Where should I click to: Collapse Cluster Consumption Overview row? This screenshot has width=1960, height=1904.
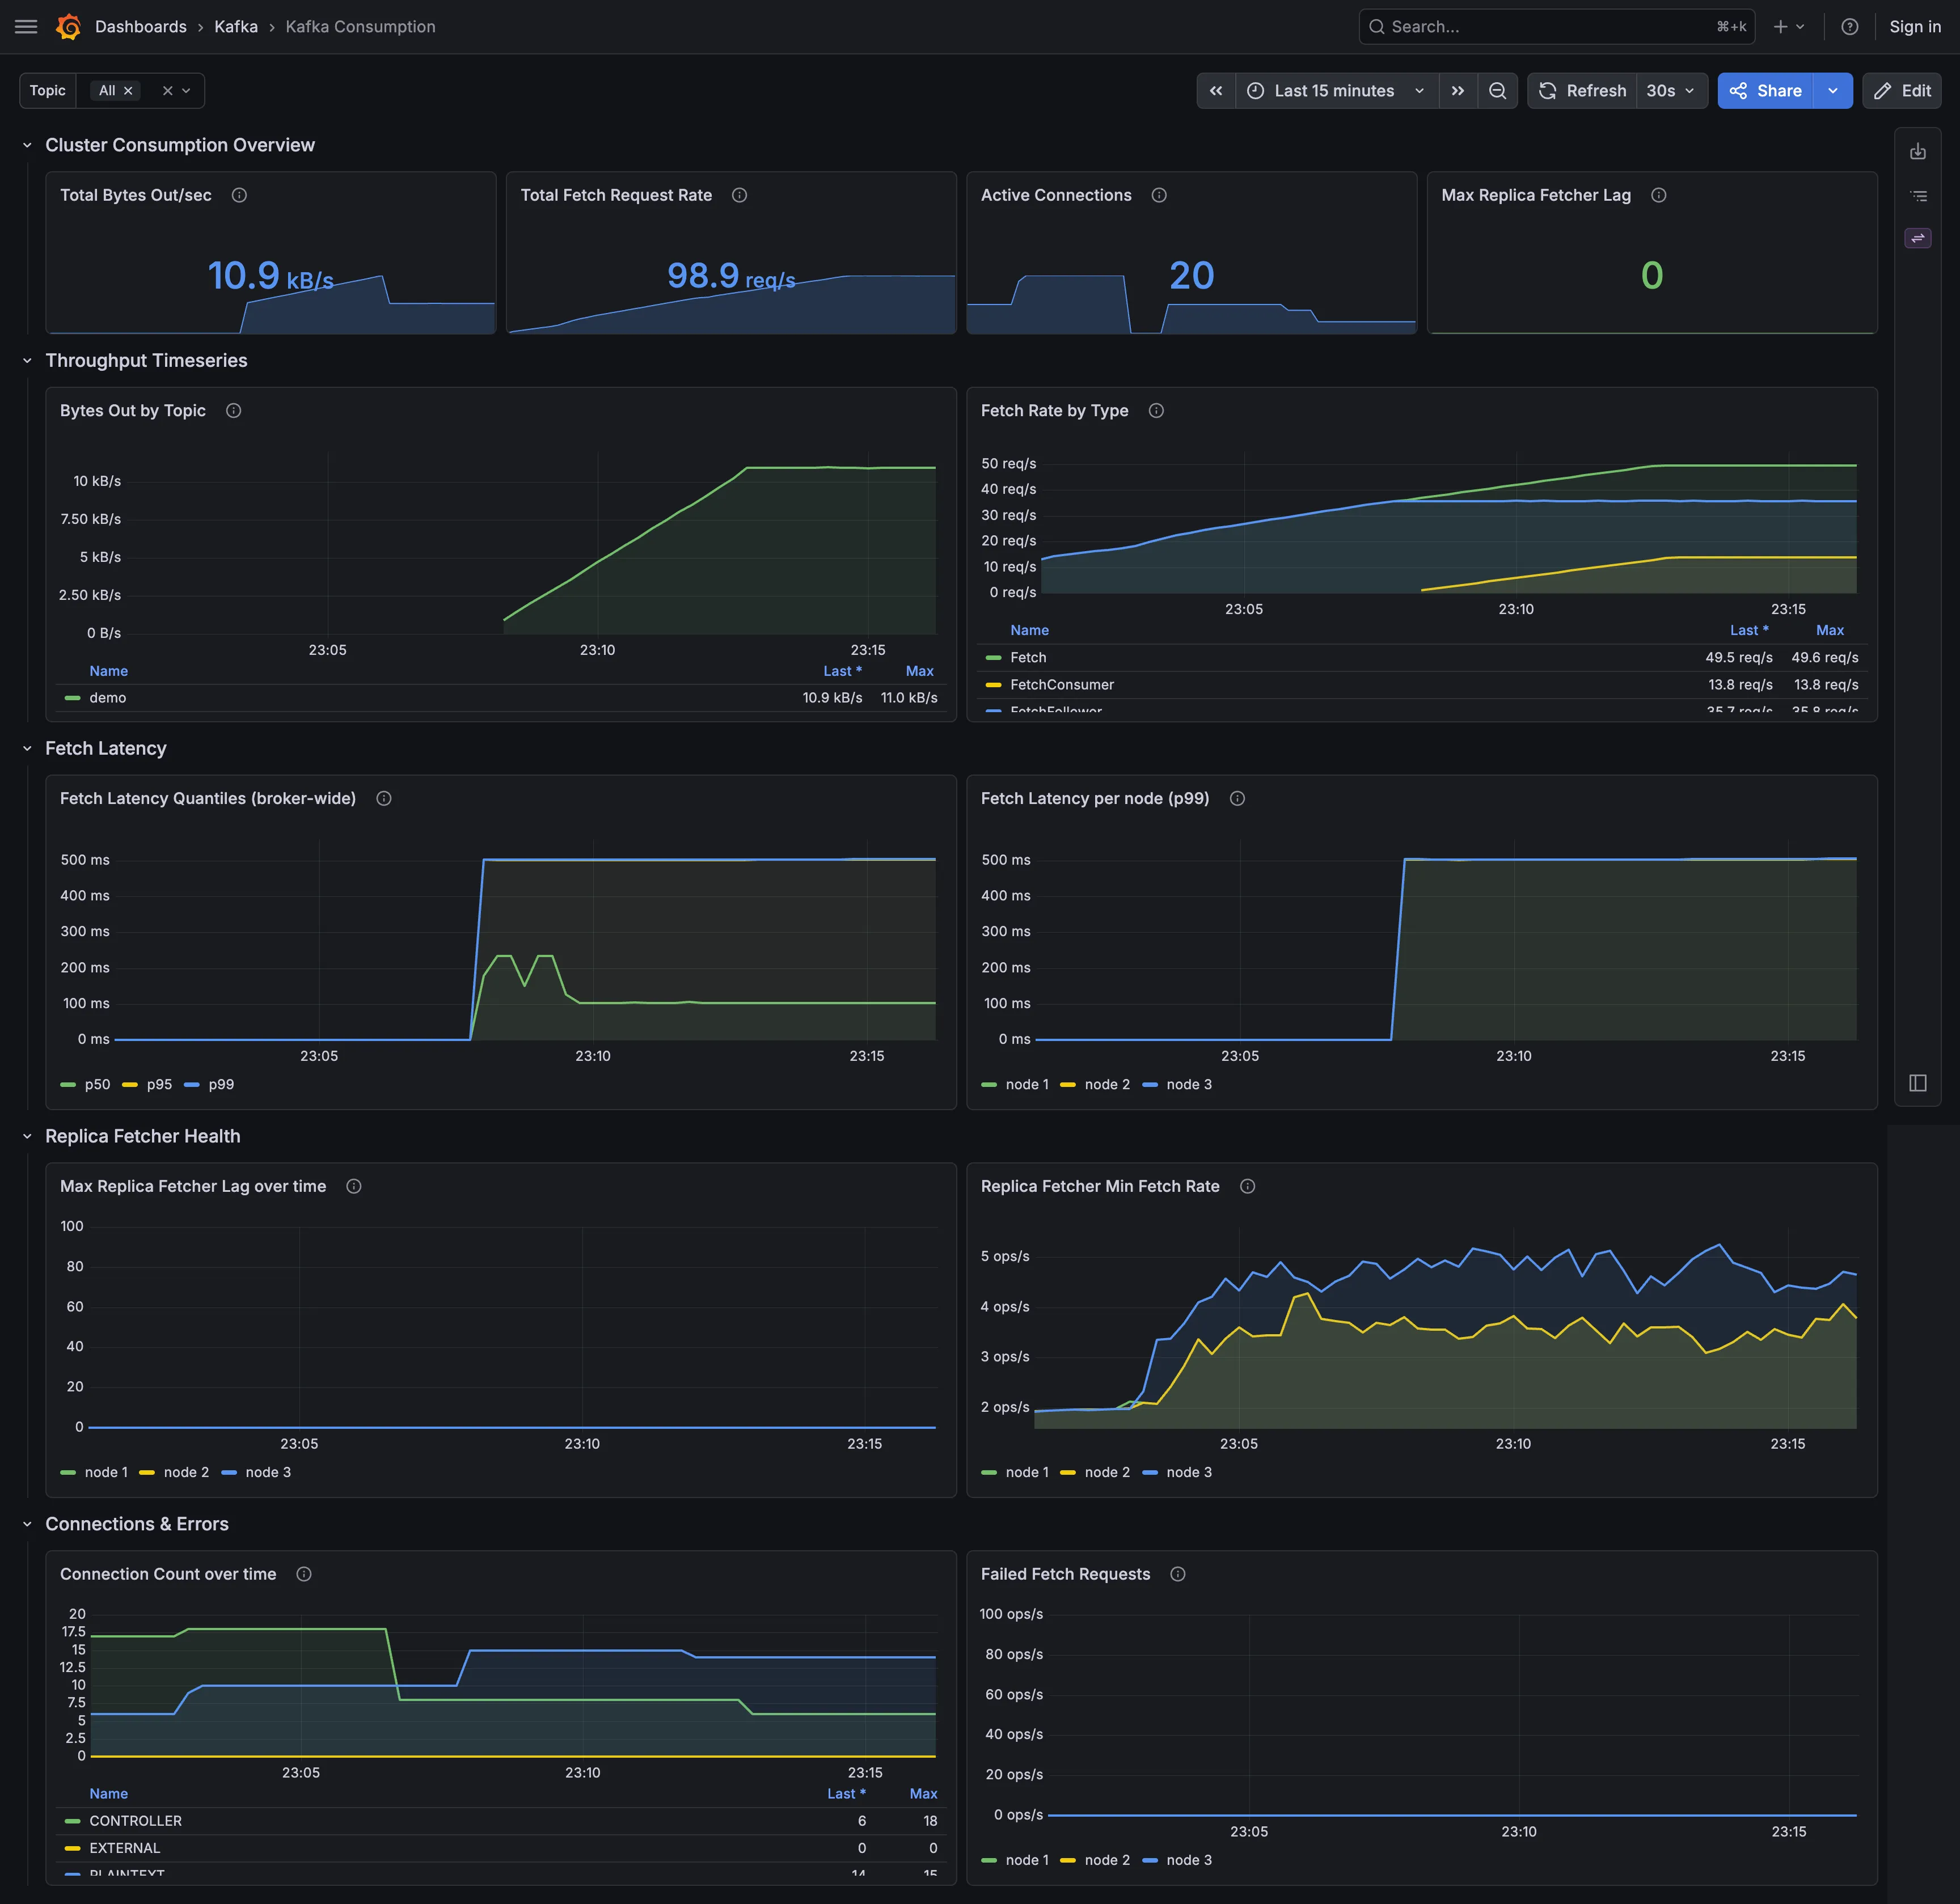point(27,145)
